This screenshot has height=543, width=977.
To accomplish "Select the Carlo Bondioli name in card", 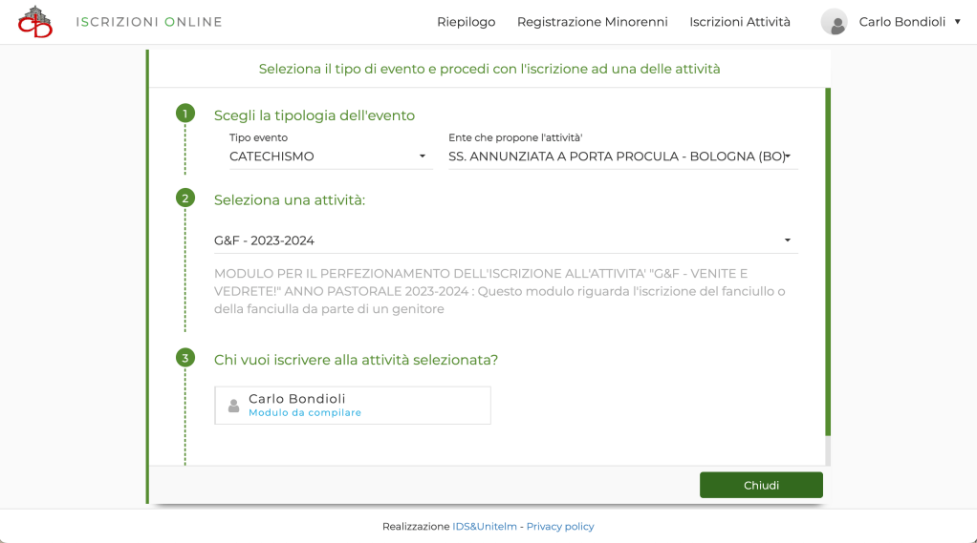I will (297, 399).
